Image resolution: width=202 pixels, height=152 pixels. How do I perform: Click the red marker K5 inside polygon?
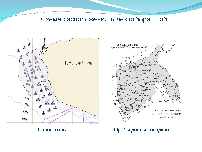29,92
